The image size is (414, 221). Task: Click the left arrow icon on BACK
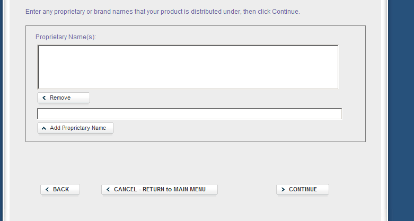pyautogui.click(x=48, y=190)
